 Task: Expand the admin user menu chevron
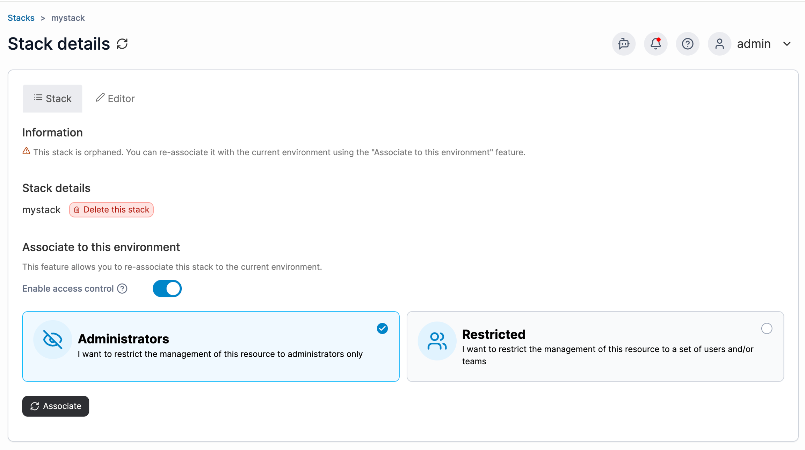787,44
